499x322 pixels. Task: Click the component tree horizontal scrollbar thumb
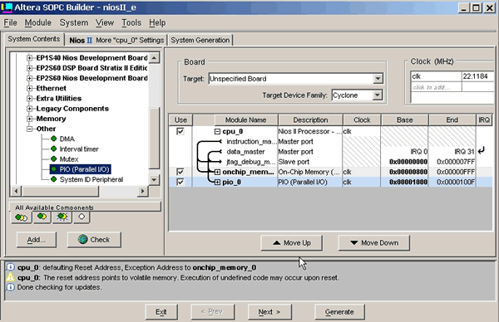60,191
